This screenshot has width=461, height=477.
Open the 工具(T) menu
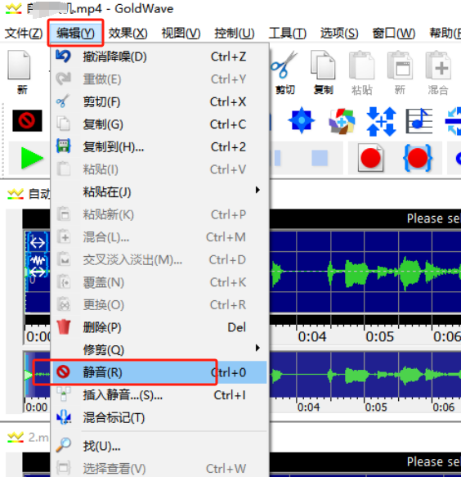[x=288, y=33]
